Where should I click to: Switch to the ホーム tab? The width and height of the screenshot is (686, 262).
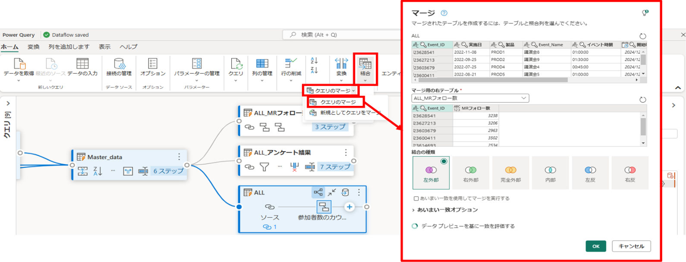(x=9, y=47)
